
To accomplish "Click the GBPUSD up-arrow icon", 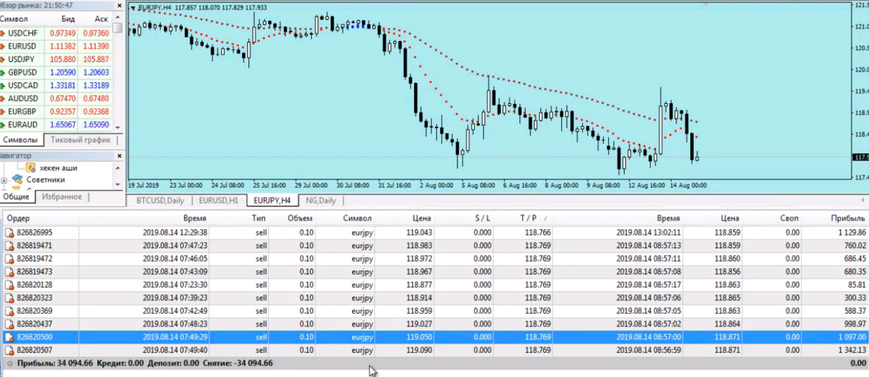I will click(3, 72).
